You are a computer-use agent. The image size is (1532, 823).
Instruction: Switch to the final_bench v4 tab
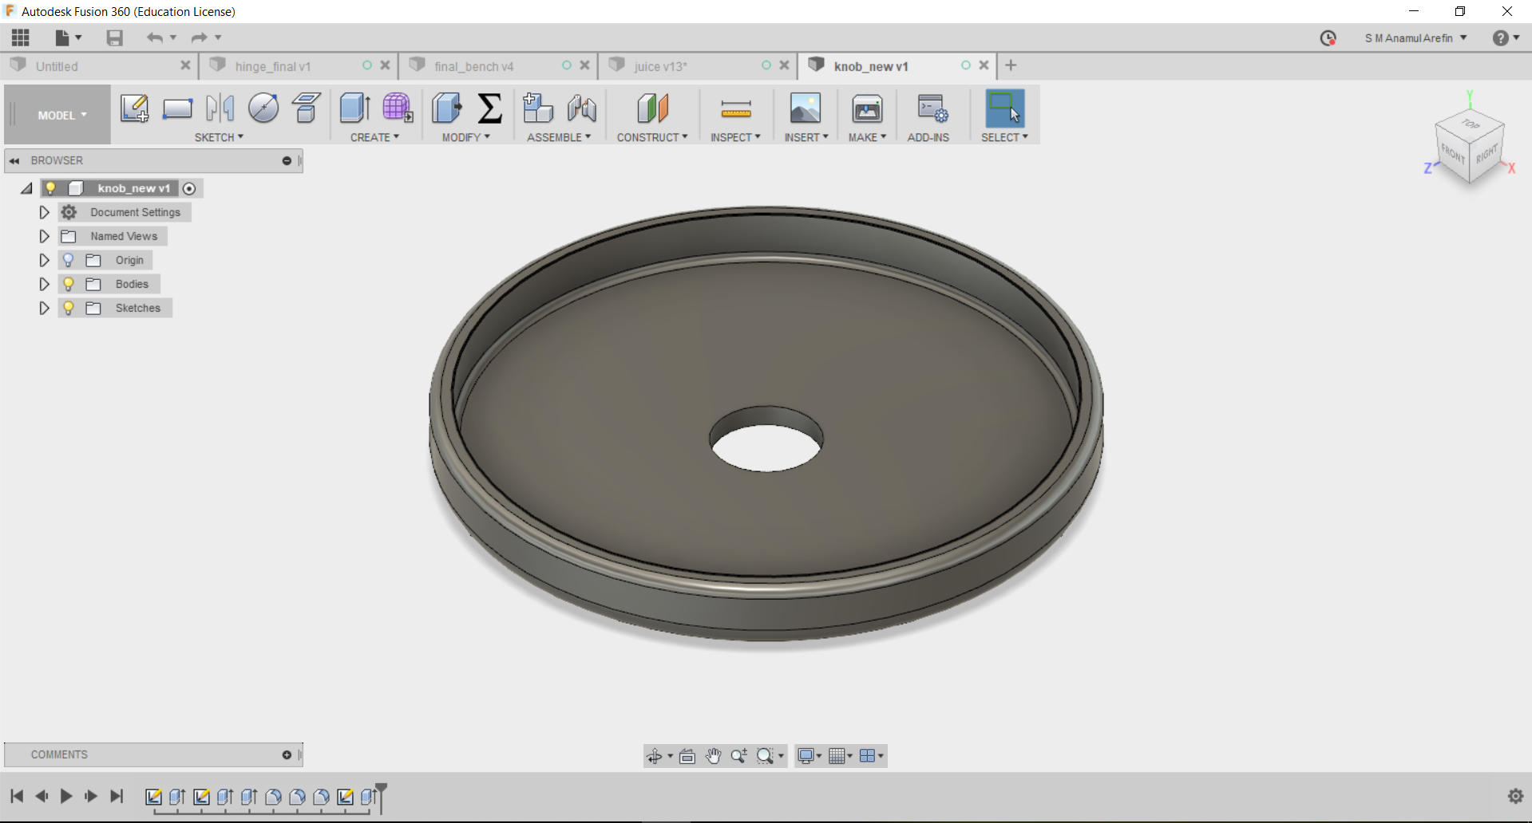tap(474, 66)
